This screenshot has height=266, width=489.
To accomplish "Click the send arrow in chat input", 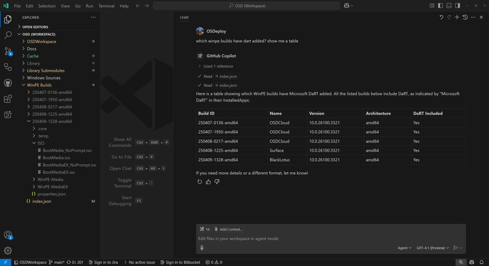I will (x=456, y=248).
